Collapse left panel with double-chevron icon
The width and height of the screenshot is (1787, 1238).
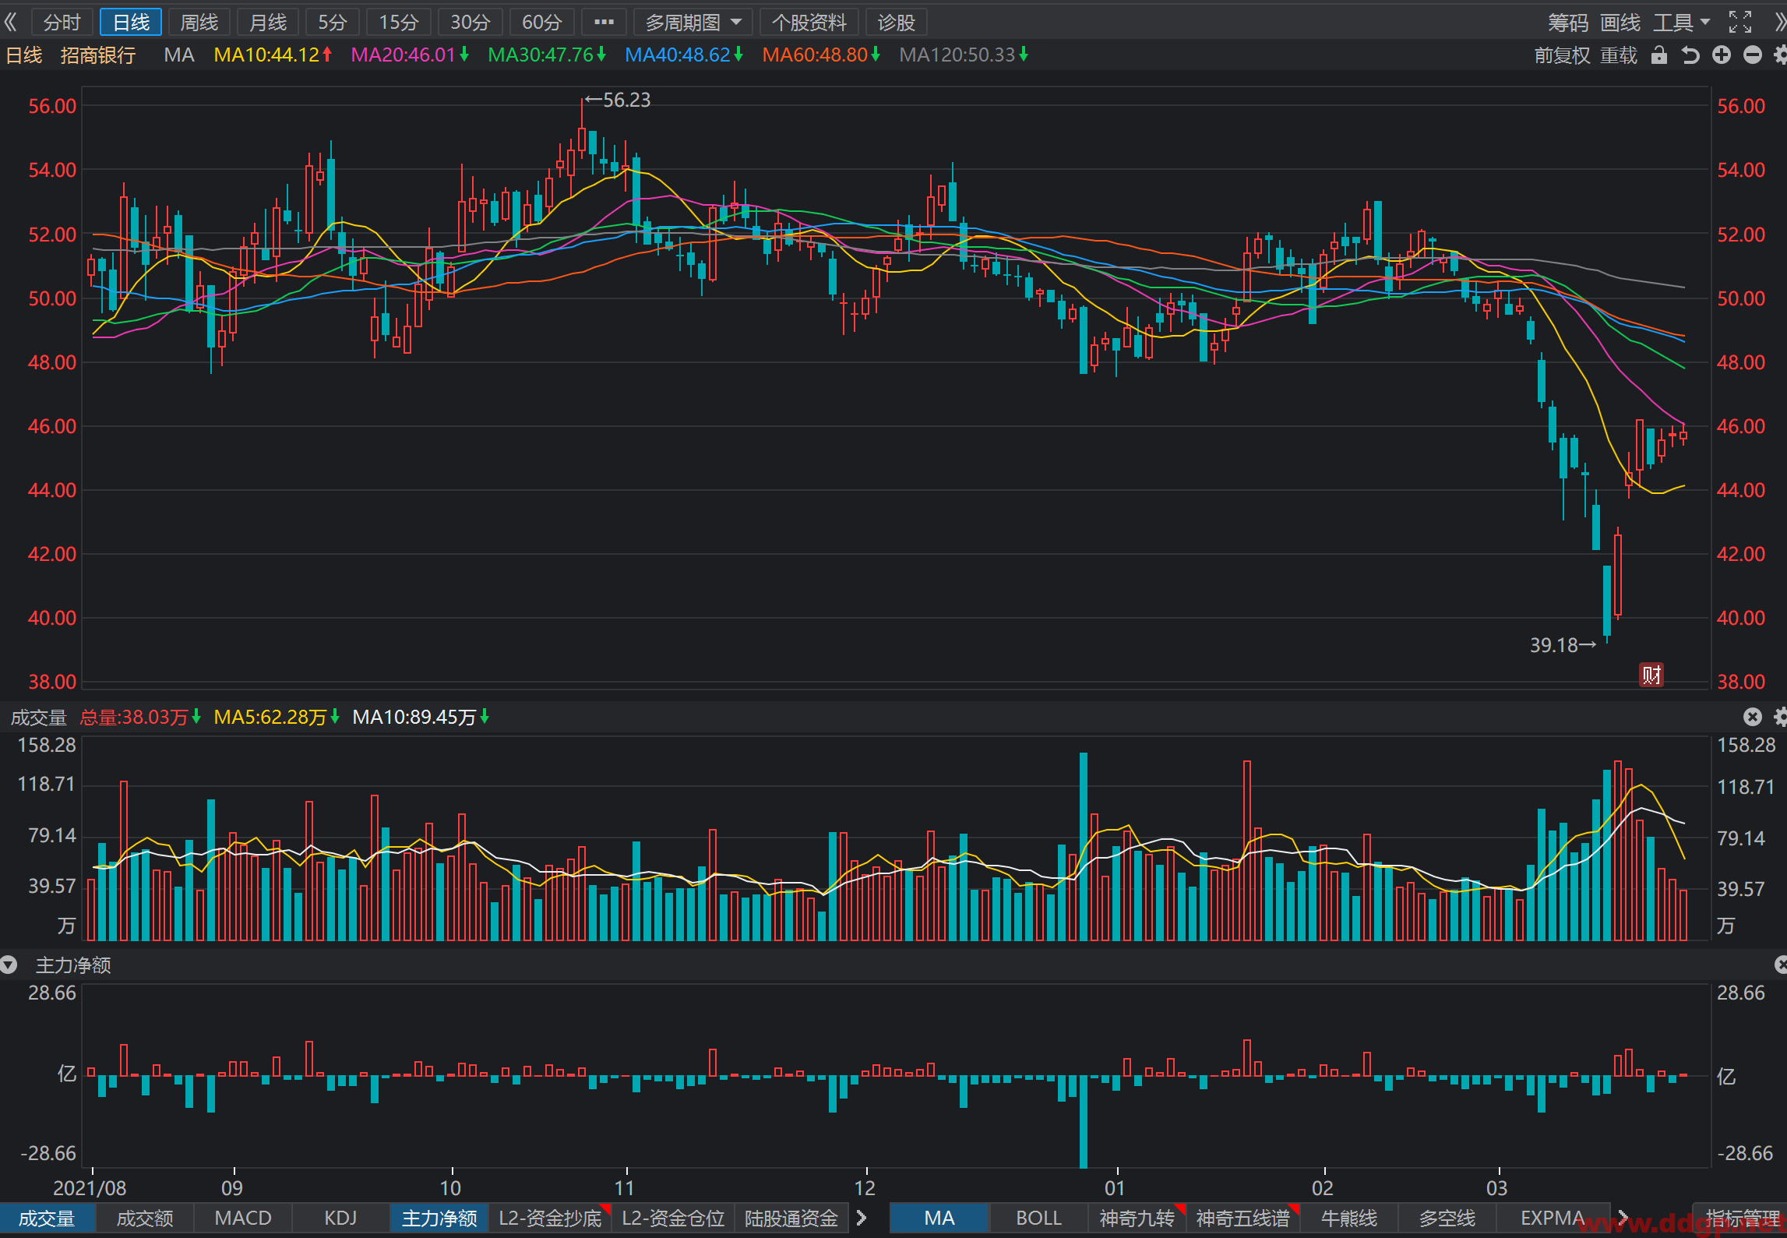coord(10,22)
